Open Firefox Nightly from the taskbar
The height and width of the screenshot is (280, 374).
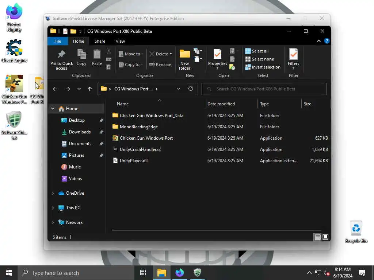click(x=180, y=273)
